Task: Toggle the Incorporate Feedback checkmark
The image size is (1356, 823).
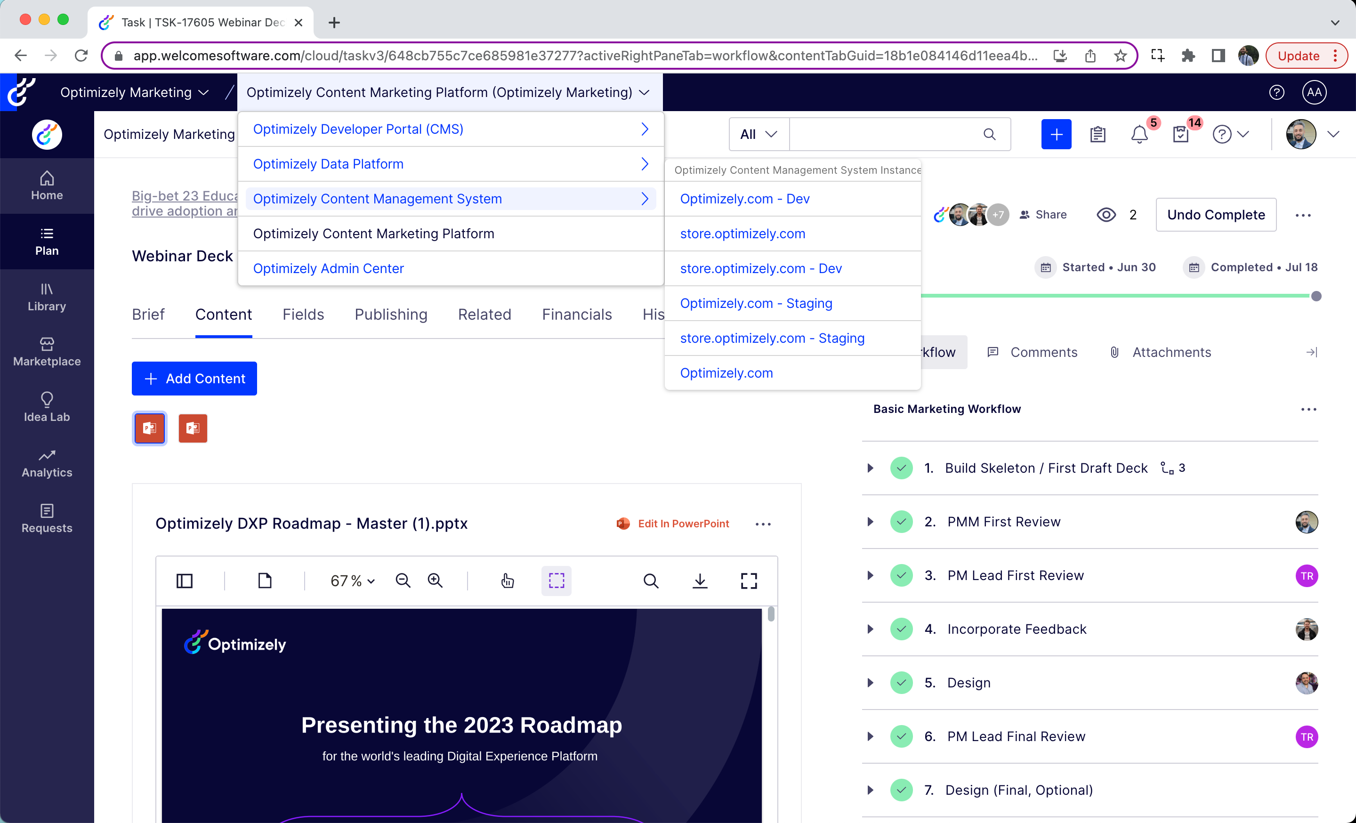Action: tap(901, 629)
